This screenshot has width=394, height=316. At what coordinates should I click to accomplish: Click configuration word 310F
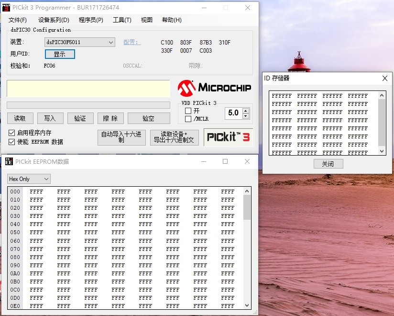click(225, 42)
